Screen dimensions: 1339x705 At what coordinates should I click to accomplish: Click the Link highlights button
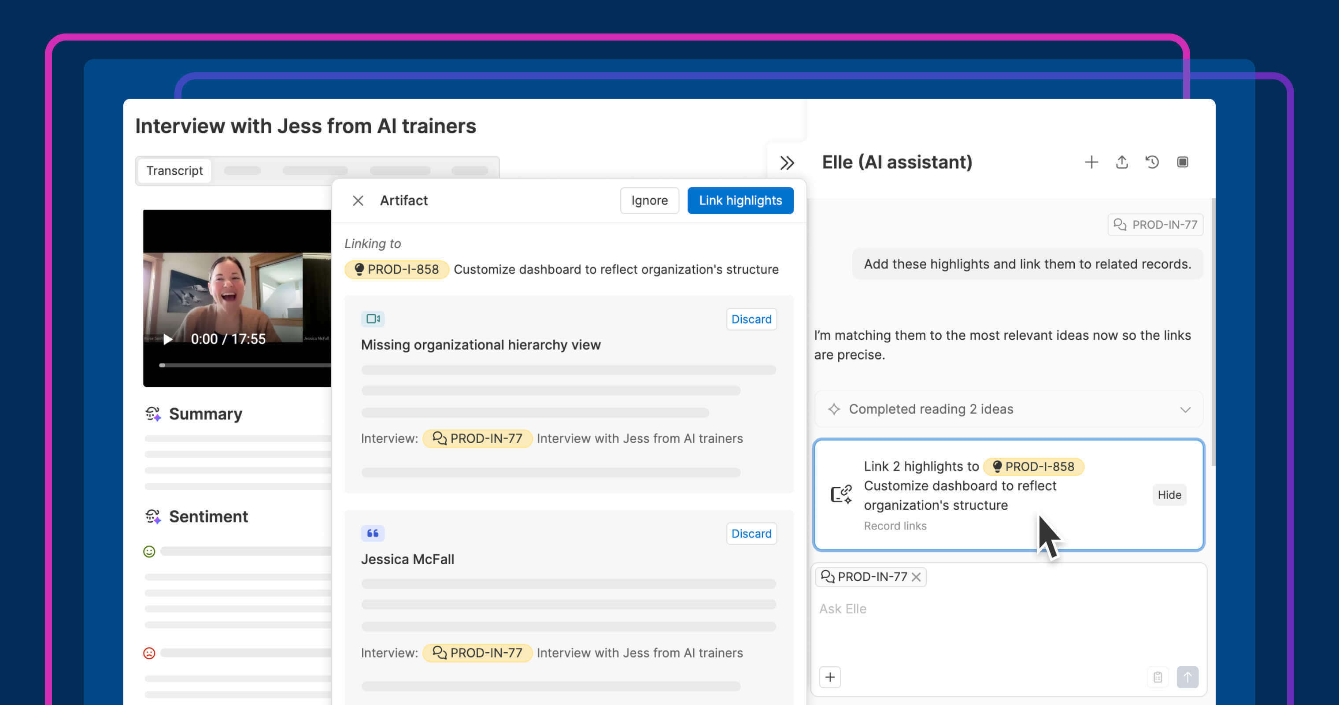click(x=740, y=200)
